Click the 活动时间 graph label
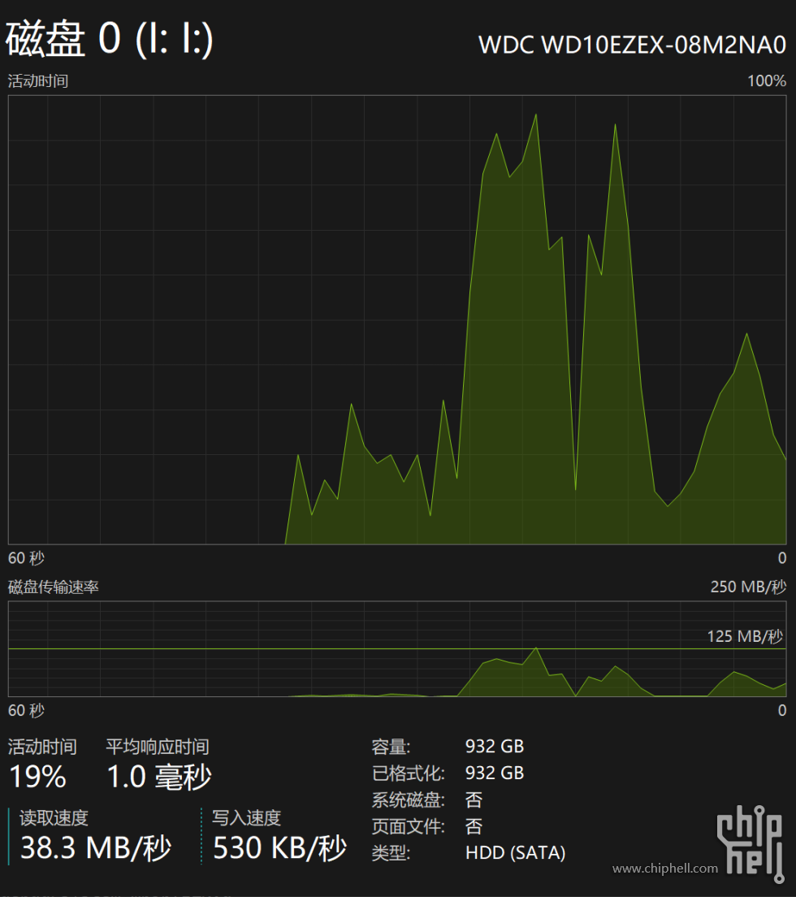This screenshot has height=897, width=796. coord(37,81)
